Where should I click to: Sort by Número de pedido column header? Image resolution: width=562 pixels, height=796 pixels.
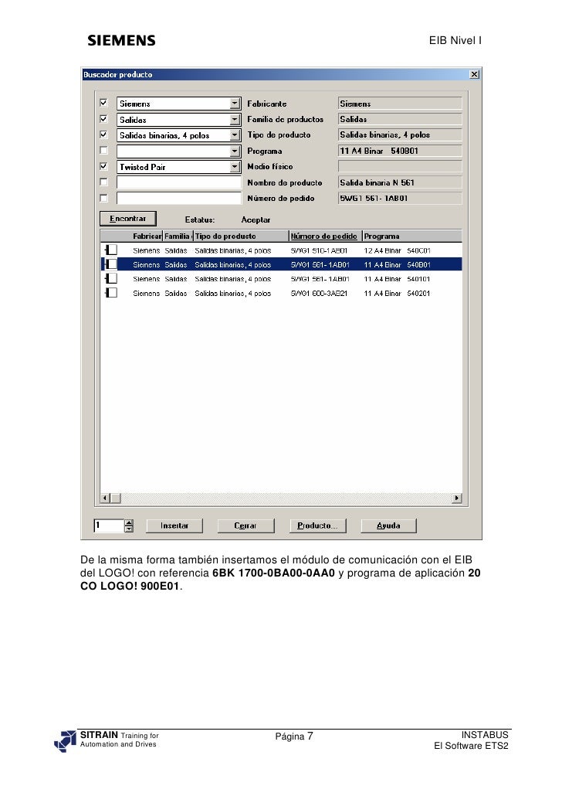325,236
